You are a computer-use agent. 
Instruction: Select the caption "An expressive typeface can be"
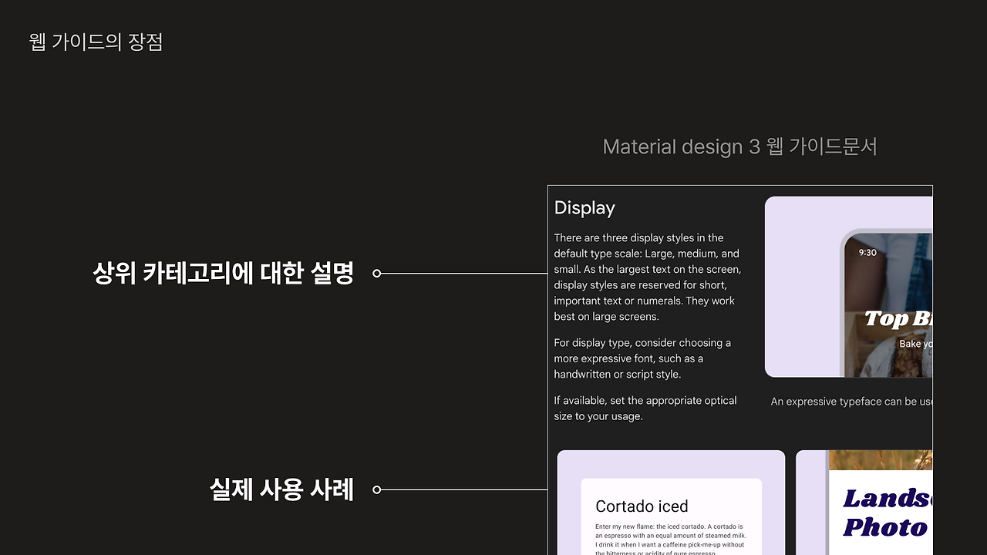851,402
